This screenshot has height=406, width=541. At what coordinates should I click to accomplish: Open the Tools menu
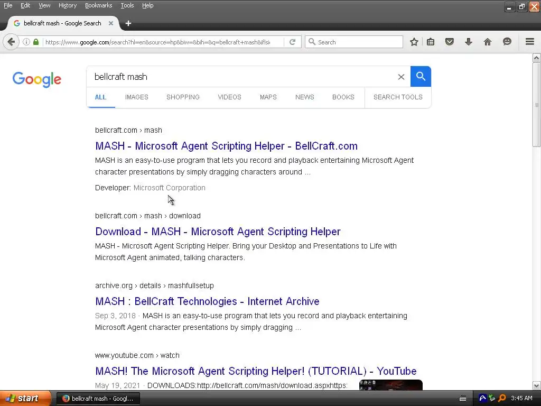(x=127, y=5)
